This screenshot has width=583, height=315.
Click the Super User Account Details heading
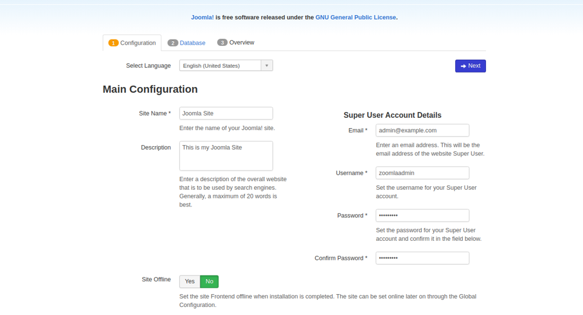tap(393, 115)
